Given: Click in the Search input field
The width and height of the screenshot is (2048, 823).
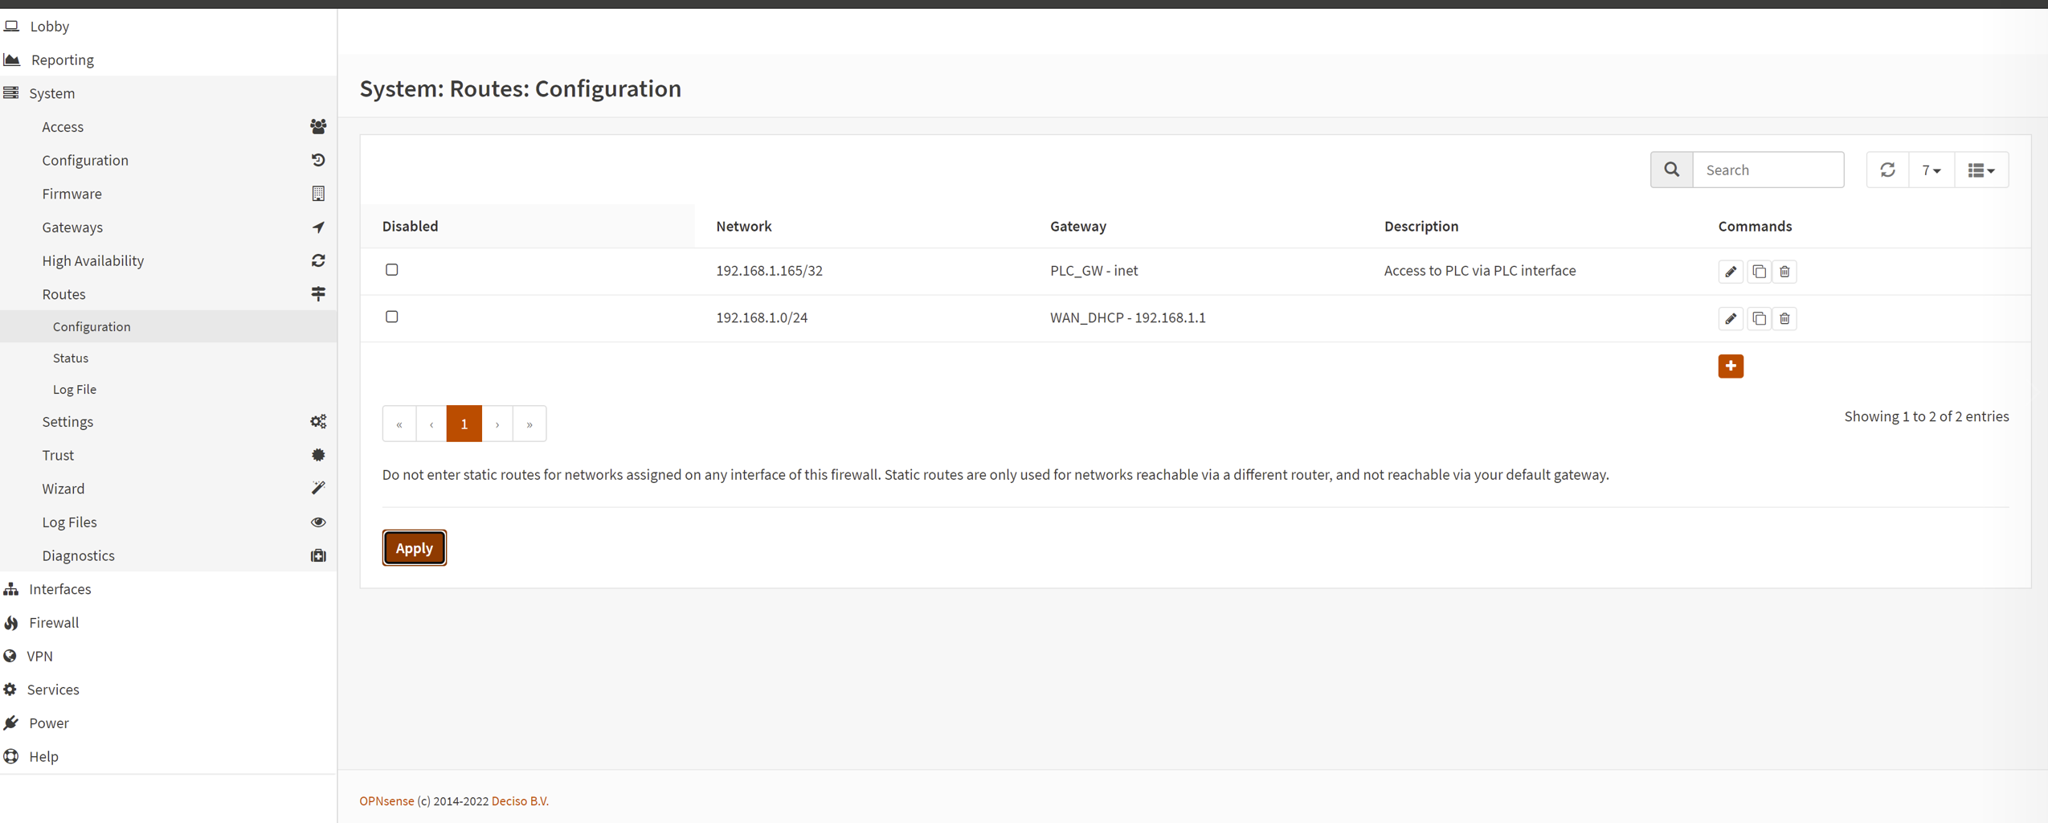Looking at the screenshot, I should [1768, 170].
